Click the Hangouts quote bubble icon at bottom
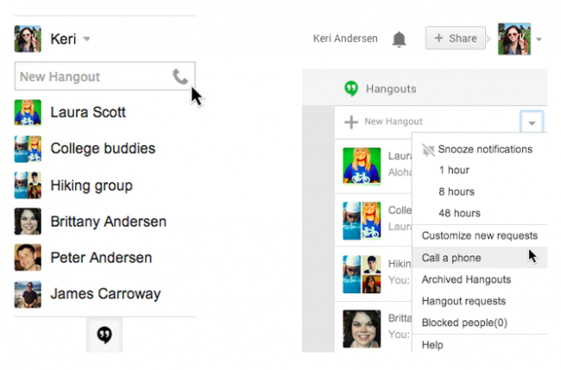This screenshot has width=561, height=370. click(x=104, y=335)
